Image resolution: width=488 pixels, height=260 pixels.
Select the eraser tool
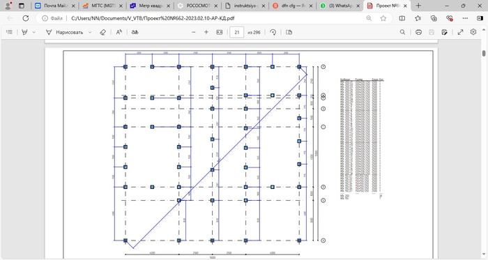coord(102,32)
